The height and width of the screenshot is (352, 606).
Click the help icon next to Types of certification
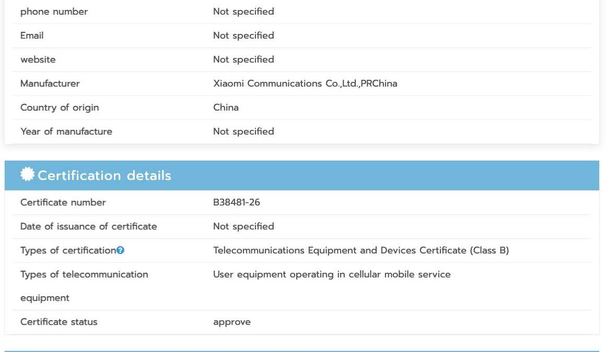120,250
